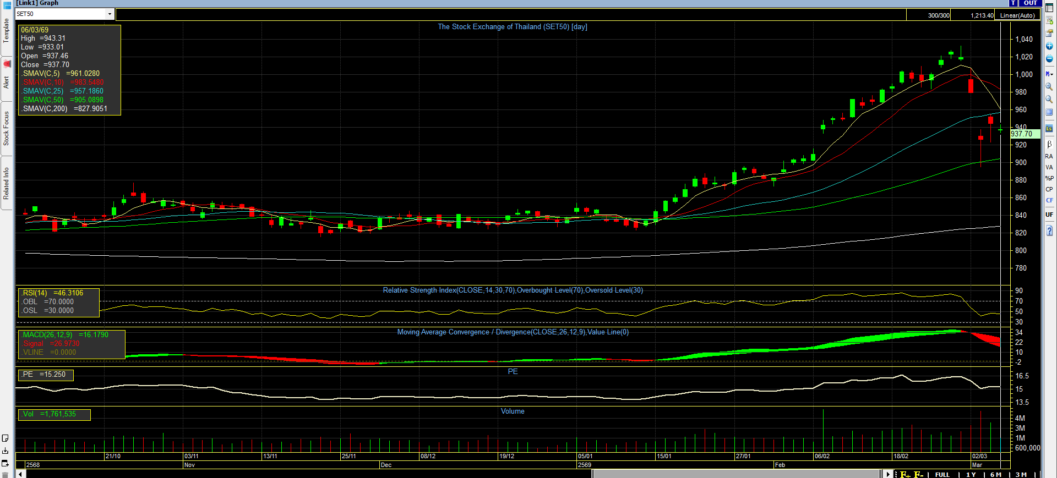Zoom in with the magnifier plus icon
This screenshot has width=1057, height=478.
click(1049, 86)
